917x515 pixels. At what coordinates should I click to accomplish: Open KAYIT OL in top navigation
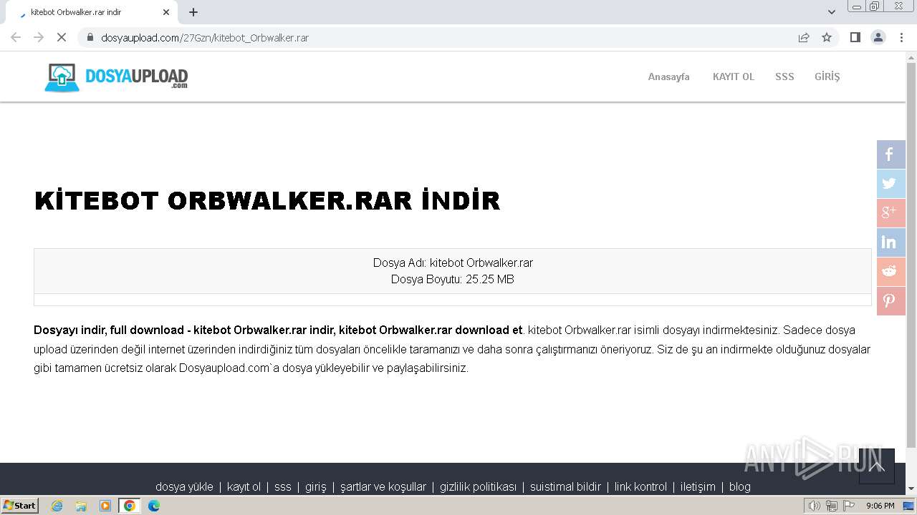tap(733, 77)
